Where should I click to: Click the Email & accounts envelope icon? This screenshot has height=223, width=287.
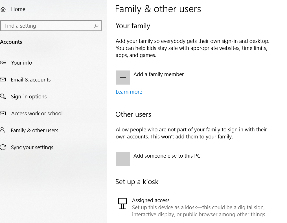click(x=3, y=80)
